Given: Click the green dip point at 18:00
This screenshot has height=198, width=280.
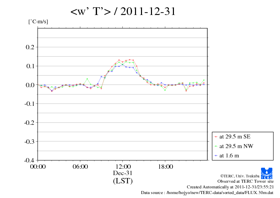Looking at the screenshot, I should pos(165,90).
